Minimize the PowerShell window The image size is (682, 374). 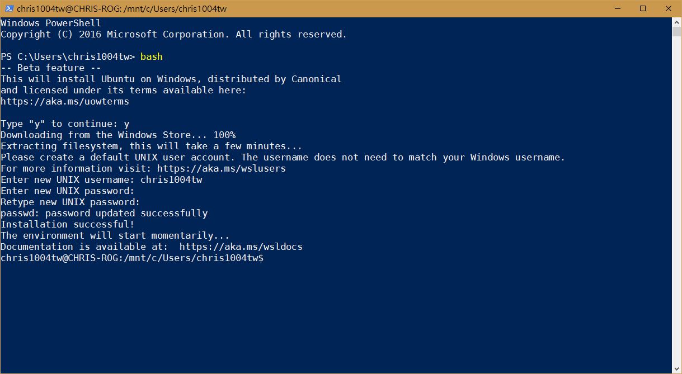[x=618, y=8]
